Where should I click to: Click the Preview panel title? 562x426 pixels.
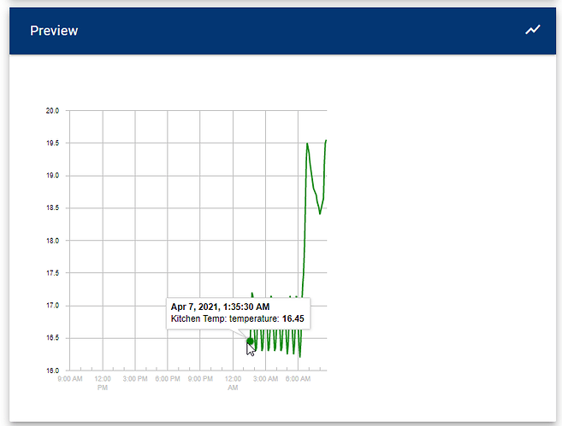[x=54, y=31]
